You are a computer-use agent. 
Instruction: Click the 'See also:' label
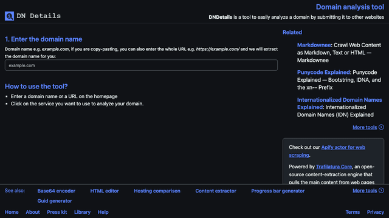click(15, 191)
